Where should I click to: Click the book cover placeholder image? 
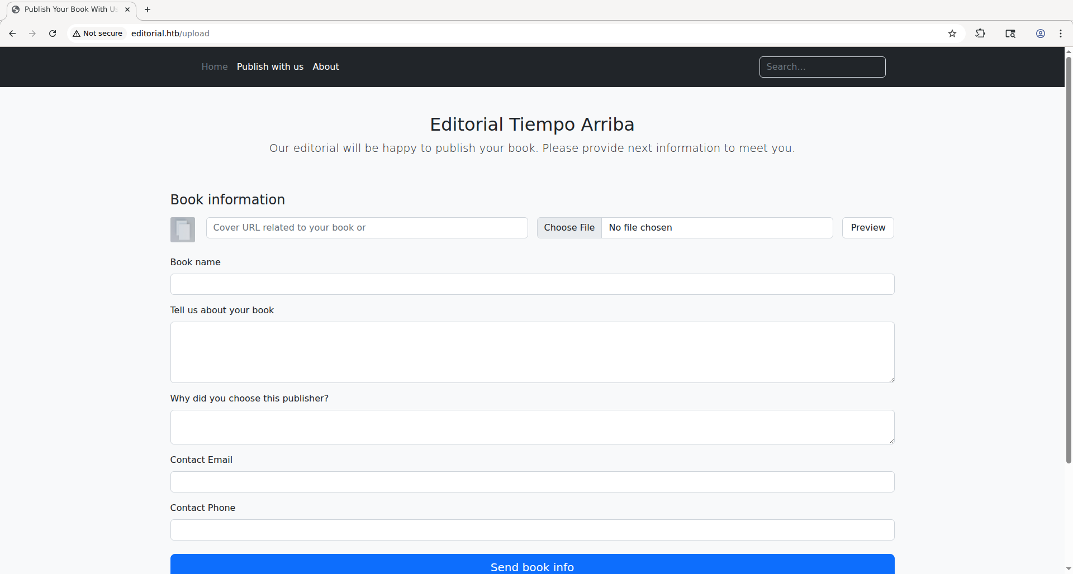(183, 229)
